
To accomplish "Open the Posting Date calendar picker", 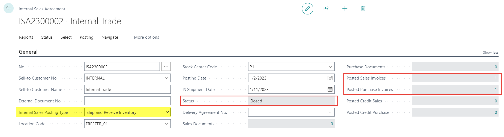I will pyautogui.click(x=330, y=78).
